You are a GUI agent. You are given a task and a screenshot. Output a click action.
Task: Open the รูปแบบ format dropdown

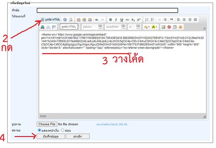tap(91, 27)
